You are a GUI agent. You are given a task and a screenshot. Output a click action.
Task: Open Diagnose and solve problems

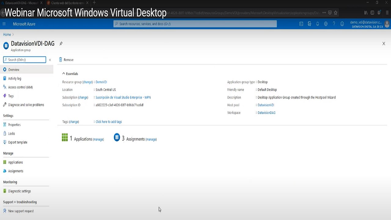(x=27, y=105)
